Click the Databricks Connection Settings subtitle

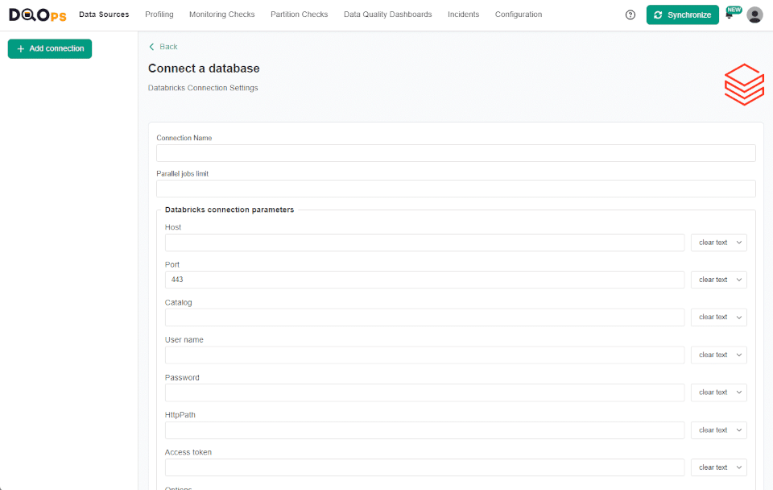pos(203,88)
